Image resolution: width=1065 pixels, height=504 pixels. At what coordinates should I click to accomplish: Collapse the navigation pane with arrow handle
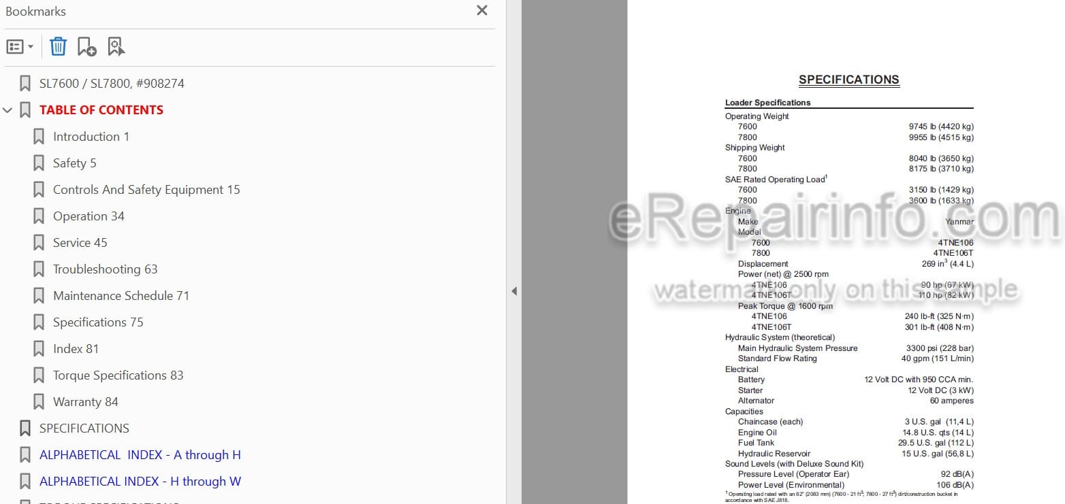tap(514, 291)
